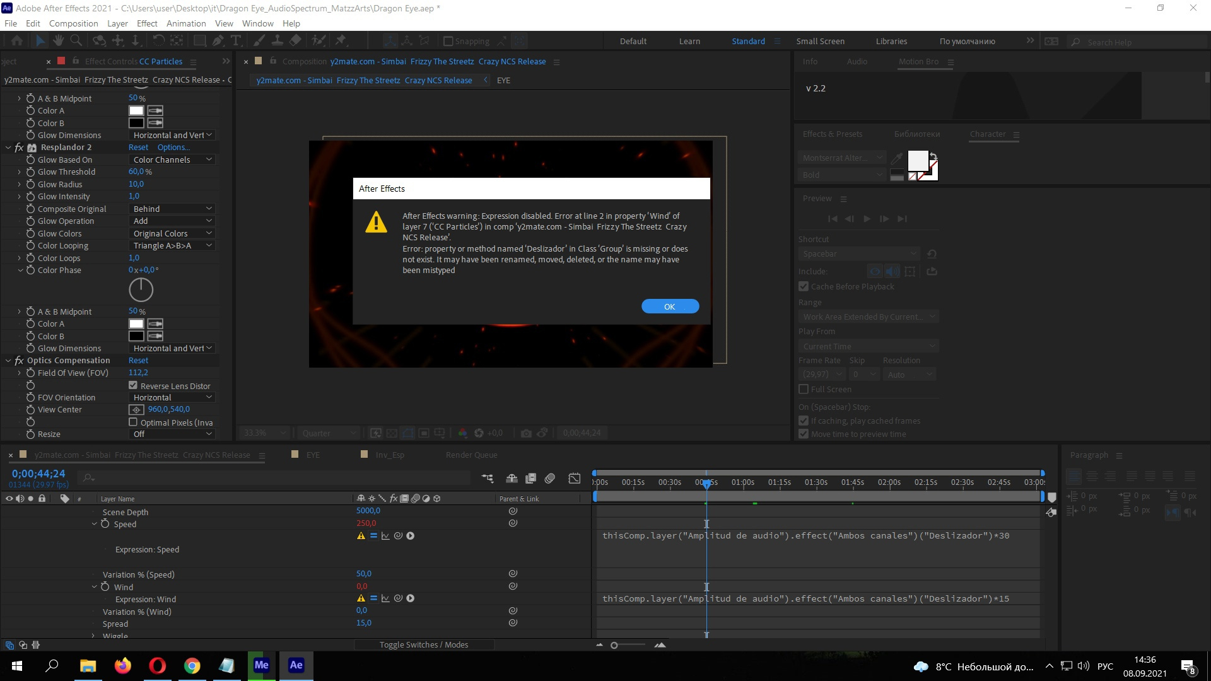Click the View Center point picker icon

tap(136, 409)
